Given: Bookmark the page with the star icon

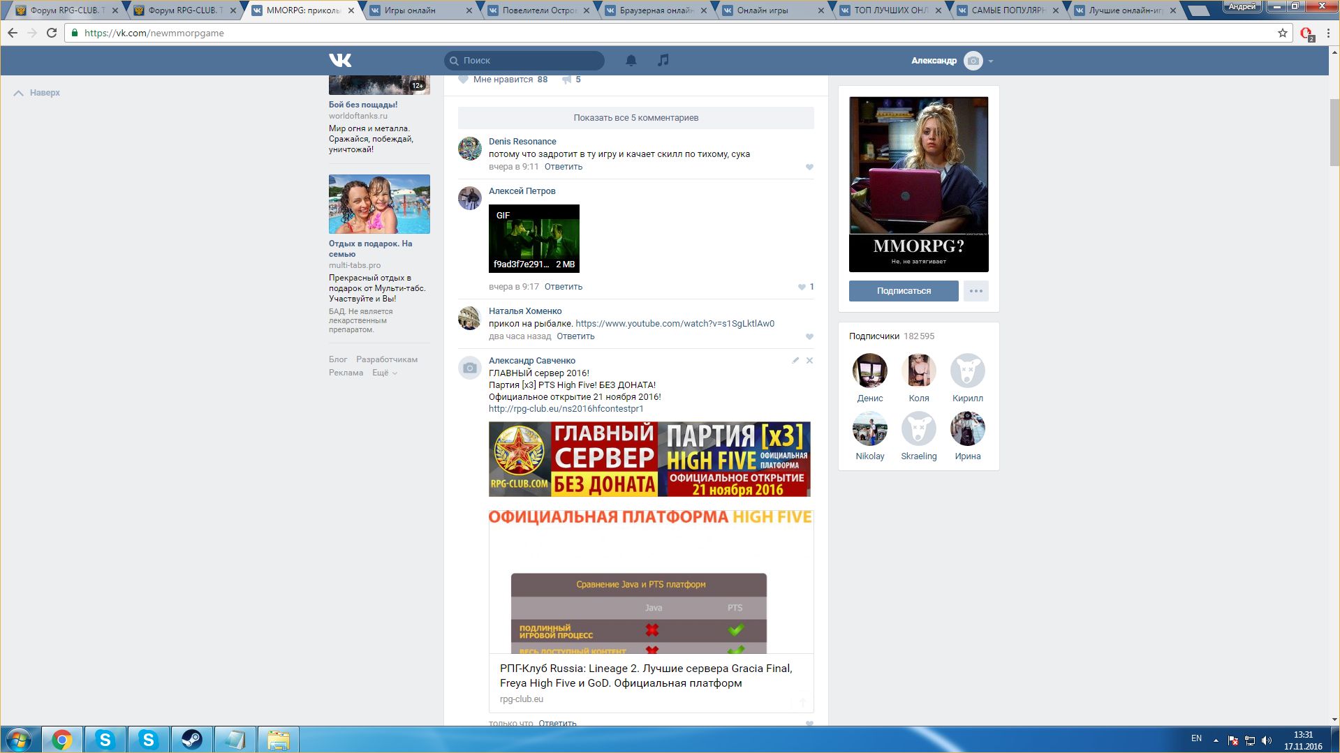Looking at the screenshot, I should pos(1282,33).
